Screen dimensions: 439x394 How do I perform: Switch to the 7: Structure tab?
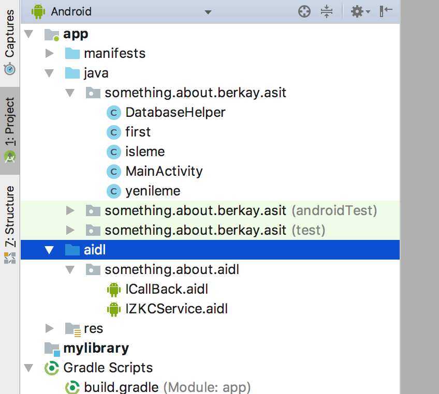click(x=9, y=214)
